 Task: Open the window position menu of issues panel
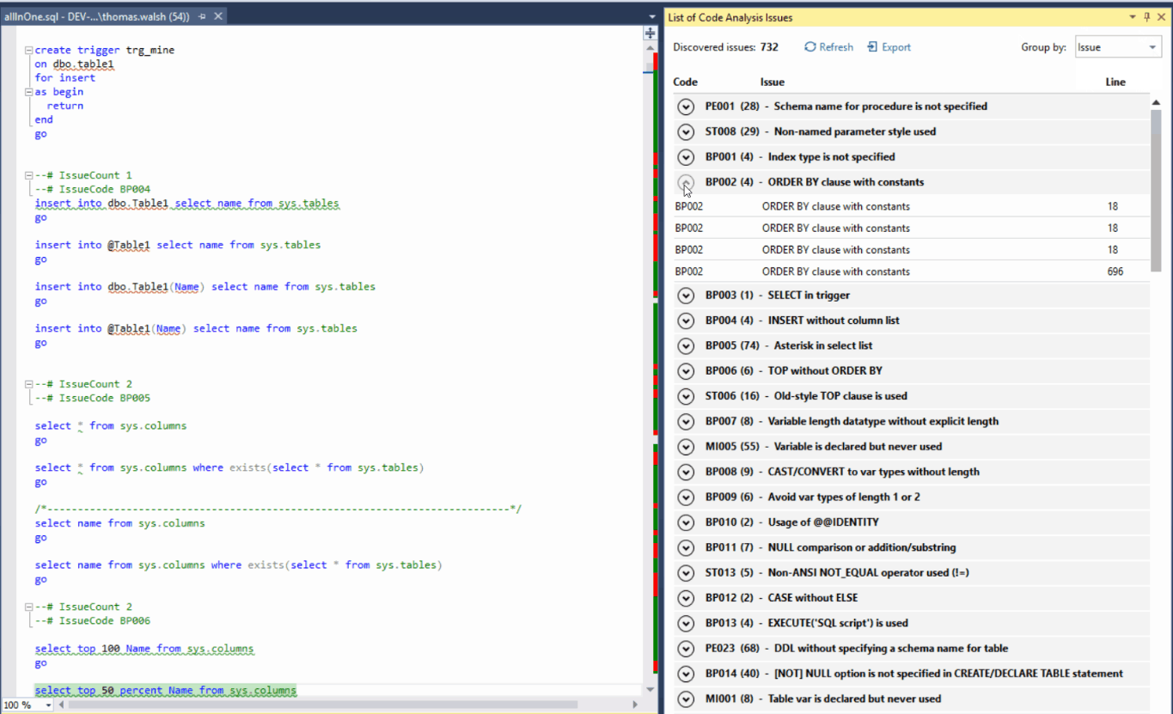click(1132, 17)
